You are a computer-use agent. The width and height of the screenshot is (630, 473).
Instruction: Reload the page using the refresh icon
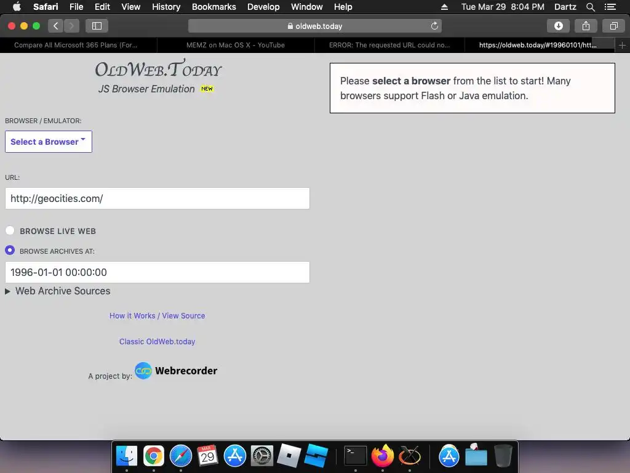(x=434, y=26)
